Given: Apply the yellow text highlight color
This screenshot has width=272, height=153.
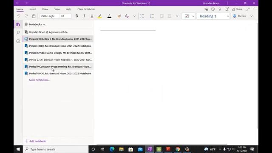Looking at the screenshot, I should pos(100,16).
